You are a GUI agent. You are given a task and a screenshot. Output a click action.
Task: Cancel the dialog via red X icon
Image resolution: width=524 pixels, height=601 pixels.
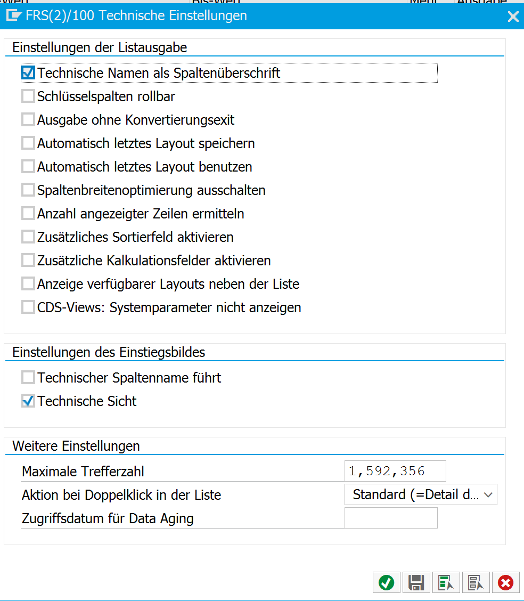tap(505, 582)
